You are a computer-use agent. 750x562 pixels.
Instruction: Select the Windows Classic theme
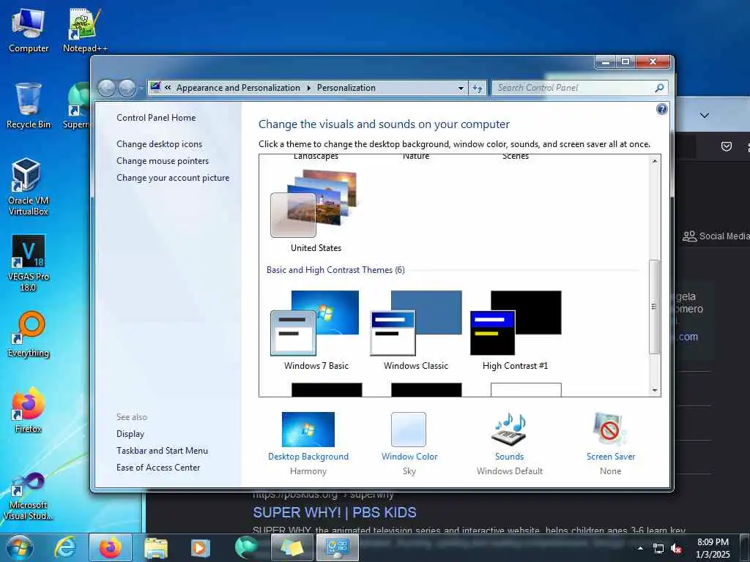coord(416,330)
